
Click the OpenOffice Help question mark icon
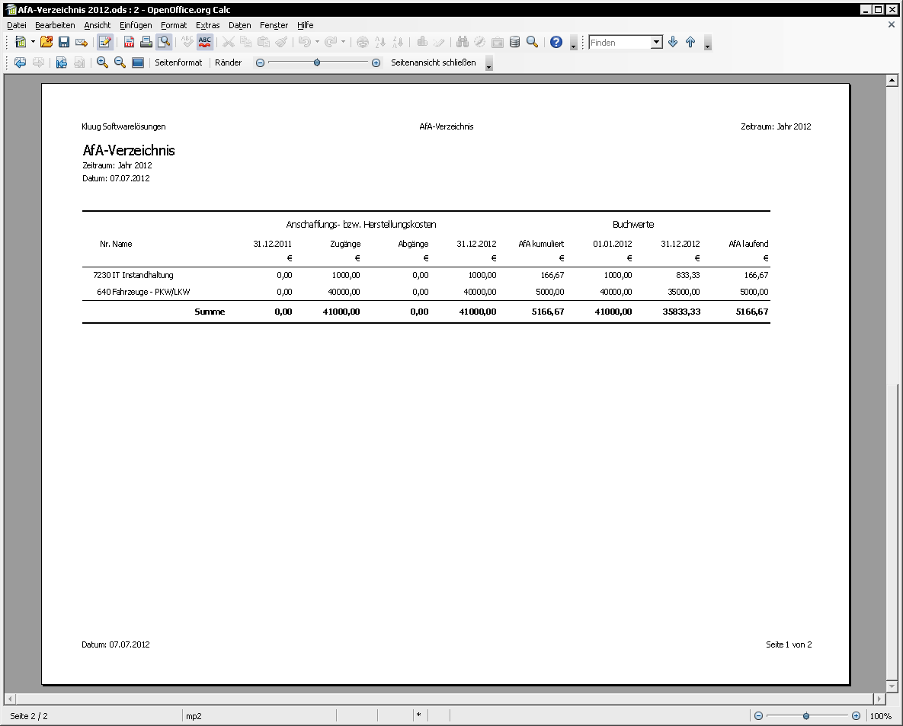pos(556,43)
